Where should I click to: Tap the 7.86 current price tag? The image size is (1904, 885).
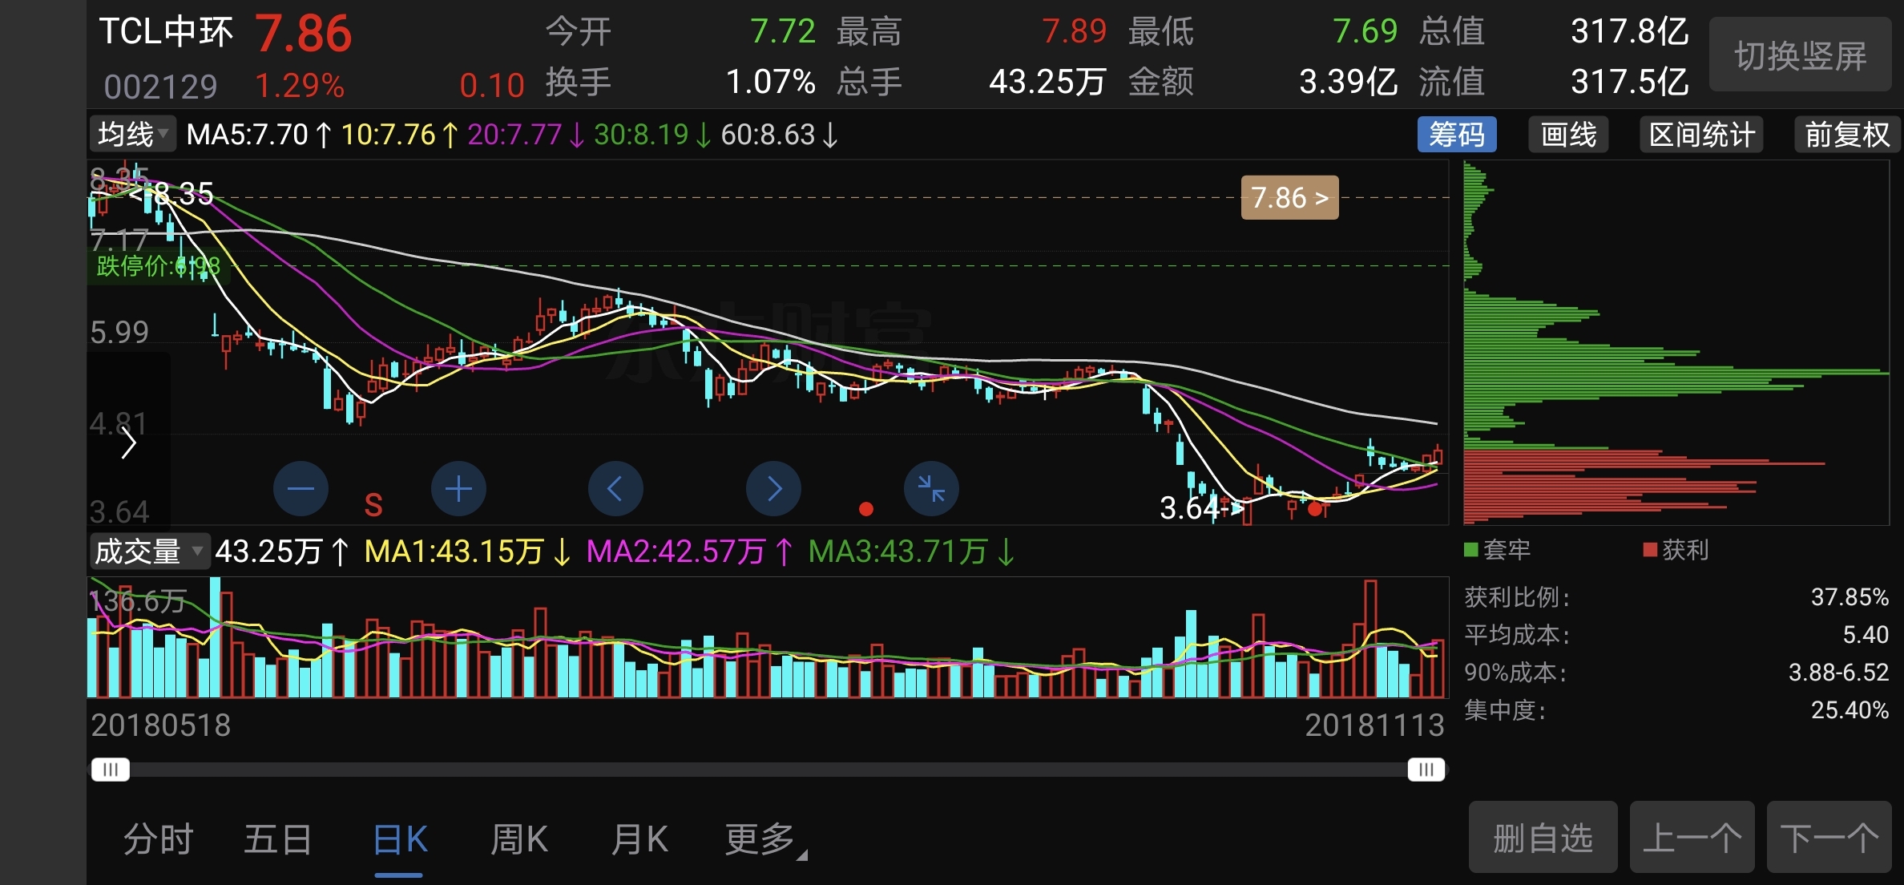coord(1289,197)
